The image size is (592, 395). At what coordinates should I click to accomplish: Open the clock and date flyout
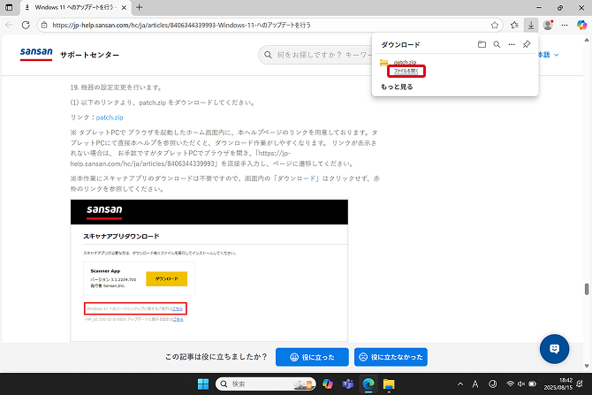click(x=558, y=384)
